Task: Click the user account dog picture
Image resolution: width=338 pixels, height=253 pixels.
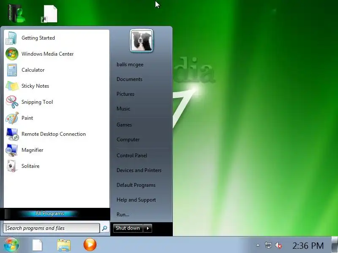Action: point(142,40)
